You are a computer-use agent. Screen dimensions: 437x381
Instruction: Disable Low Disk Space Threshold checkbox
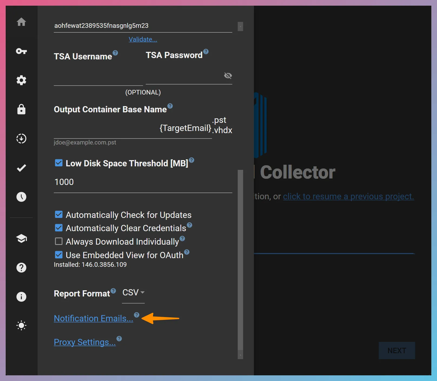click(x=59, y=163)
